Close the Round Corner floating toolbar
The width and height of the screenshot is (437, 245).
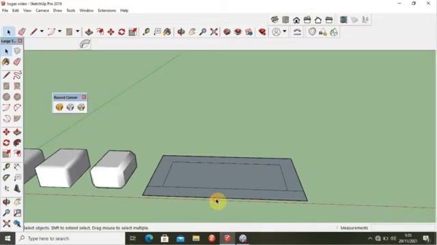click(x=84, y=97)
